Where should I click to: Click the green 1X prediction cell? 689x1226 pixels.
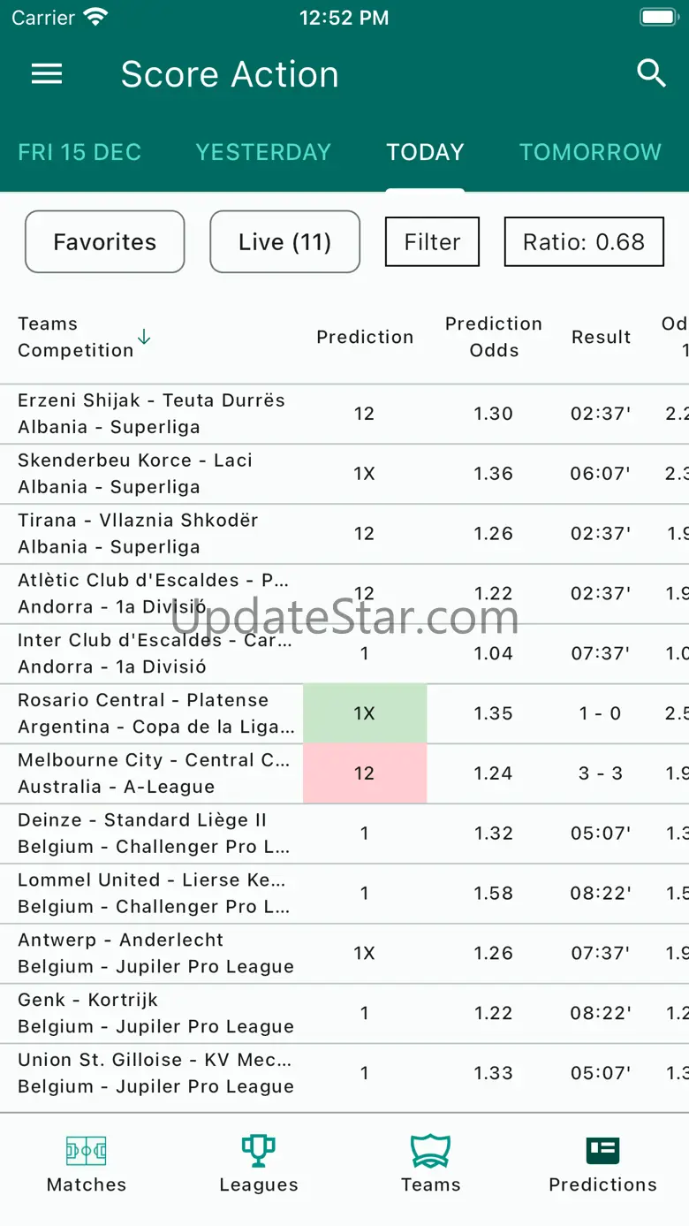click(x=365, y=713)
